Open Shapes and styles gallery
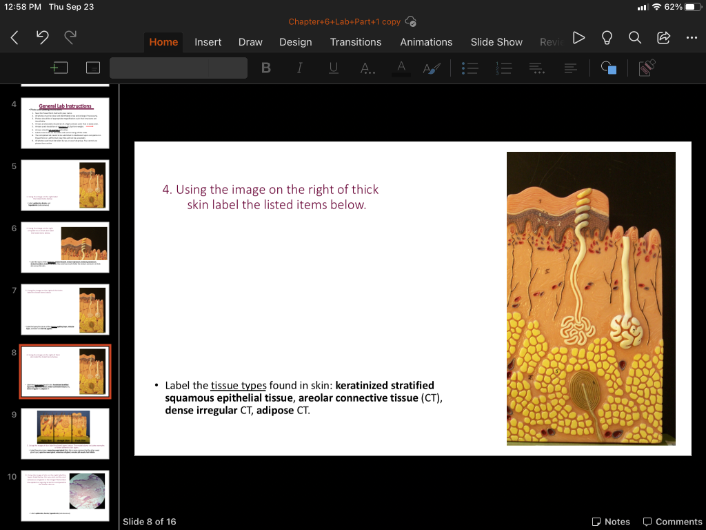 point(607,68)
